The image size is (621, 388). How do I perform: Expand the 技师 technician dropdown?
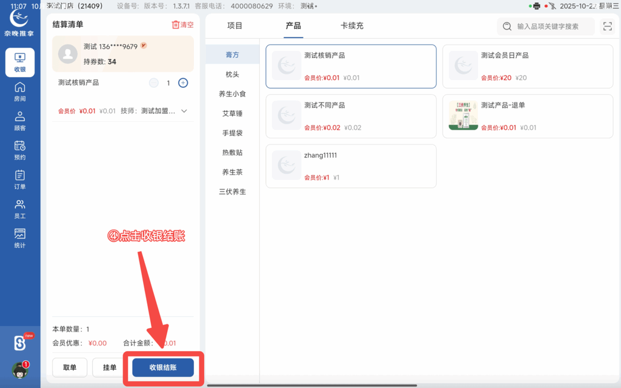pyautogui.click(x=185, y=111)
